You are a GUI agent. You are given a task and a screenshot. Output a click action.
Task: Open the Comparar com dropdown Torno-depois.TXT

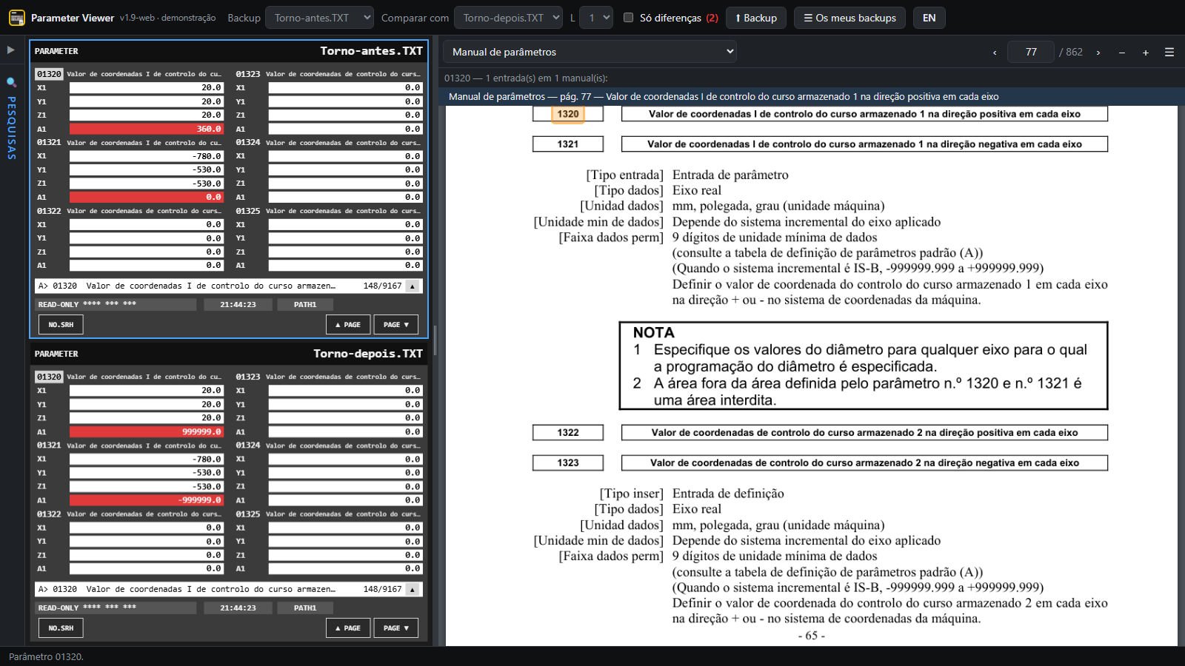(508, 18)
